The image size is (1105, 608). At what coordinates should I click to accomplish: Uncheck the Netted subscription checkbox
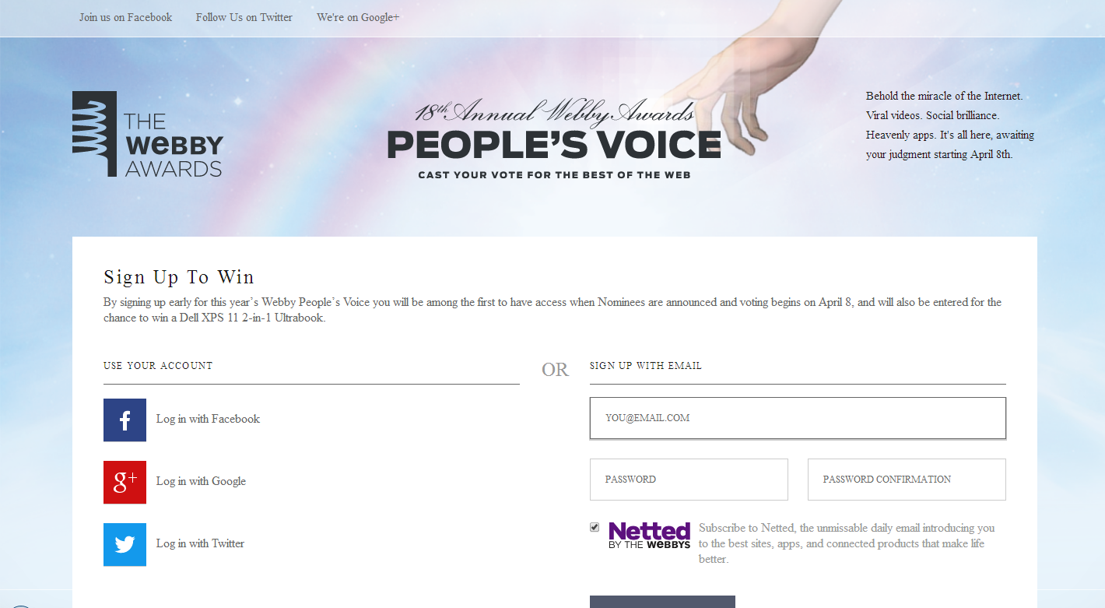(x=595, y=527)
